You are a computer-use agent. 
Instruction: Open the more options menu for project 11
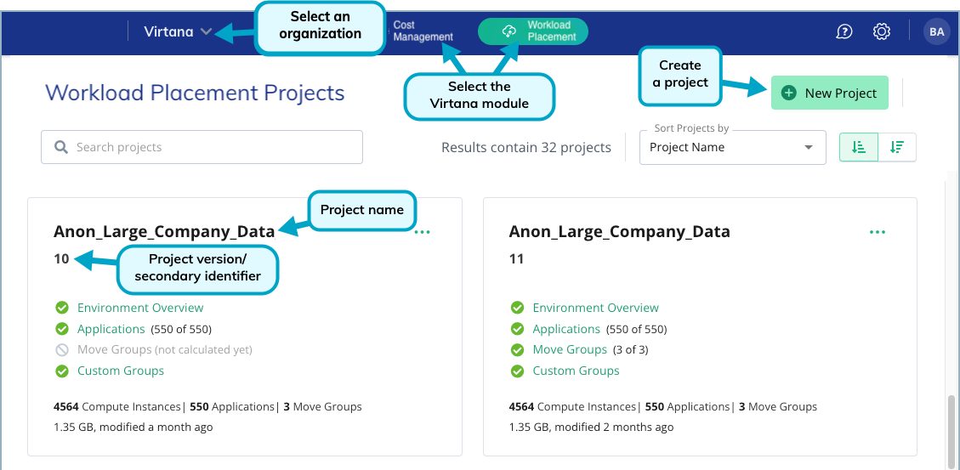pyautogui.click(x=878, y=232)
